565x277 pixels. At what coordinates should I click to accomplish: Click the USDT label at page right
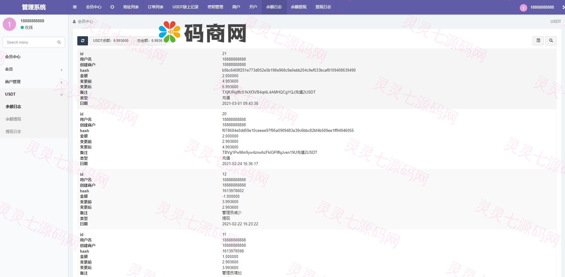click(x=555, y=21)
